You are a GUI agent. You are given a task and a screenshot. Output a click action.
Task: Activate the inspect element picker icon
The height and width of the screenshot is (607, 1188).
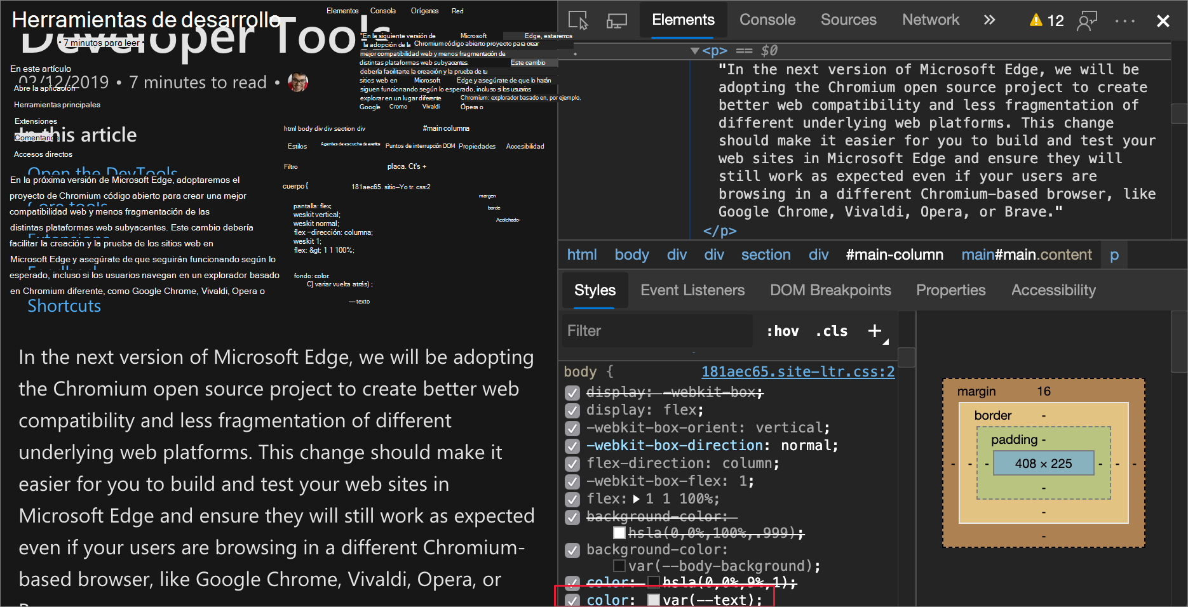tap(577, 20)
